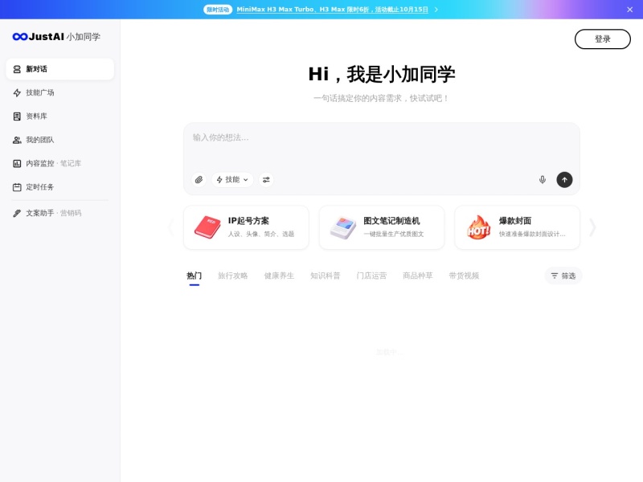Image resolution: width=643 pixels, height=482 pixels.
Task: Click the 登录 button
Action: (x=602, y=39)
